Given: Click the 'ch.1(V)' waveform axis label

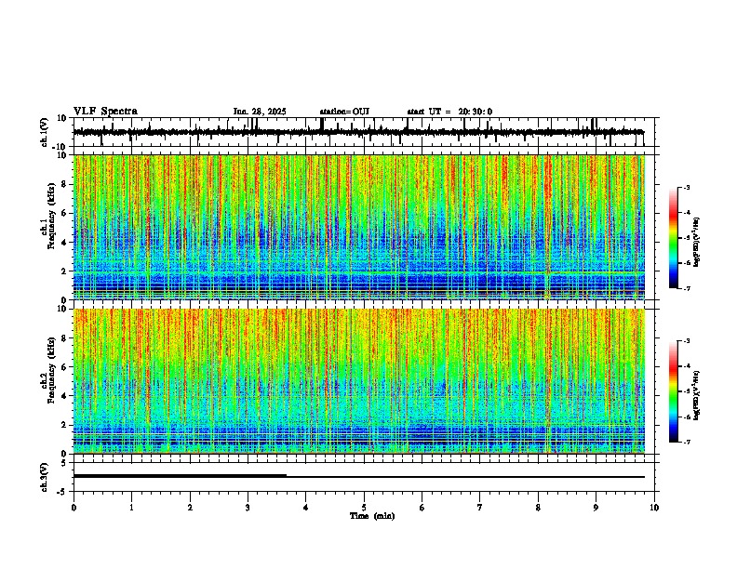Looking at the screenshot, I should pyautogui.click(x=45, y=132).
